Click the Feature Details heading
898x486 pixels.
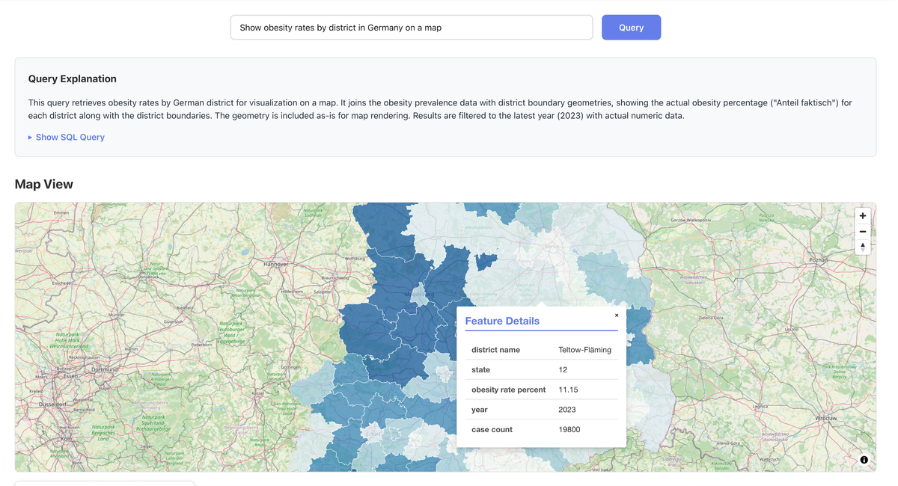coord(502,322)
